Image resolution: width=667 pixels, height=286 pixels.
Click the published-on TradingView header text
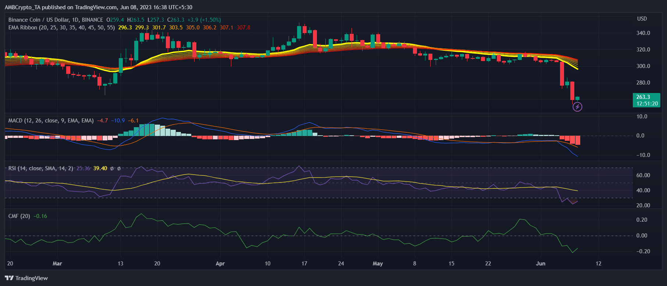pyautogui.click(x=98, y=7)
